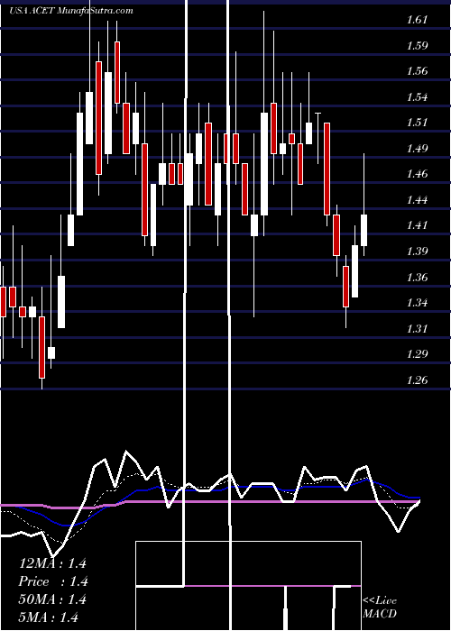The image size is (451, 631).
Task: Click the 1.61 price axis label
Action: [x=417, y=20]
